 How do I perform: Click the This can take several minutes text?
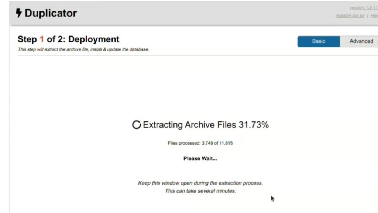click(x=200, y=191)
